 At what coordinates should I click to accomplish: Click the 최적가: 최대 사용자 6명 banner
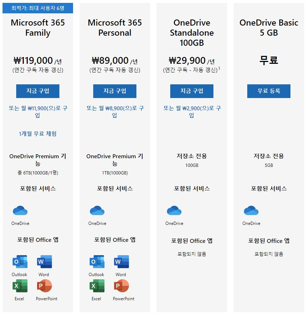[x=38, y=8]
